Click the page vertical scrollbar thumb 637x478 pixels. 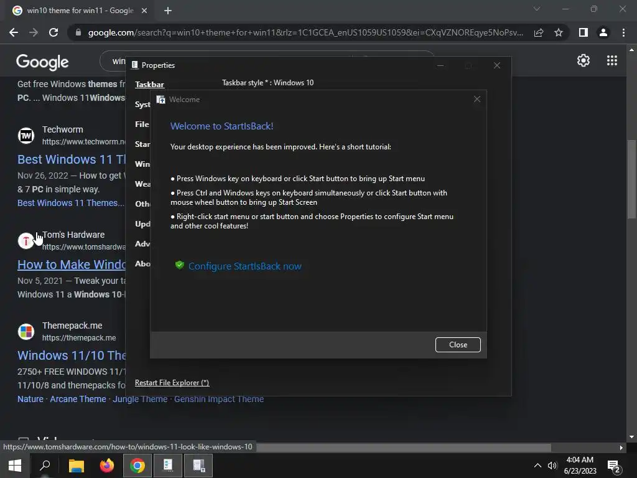(631, 179)
